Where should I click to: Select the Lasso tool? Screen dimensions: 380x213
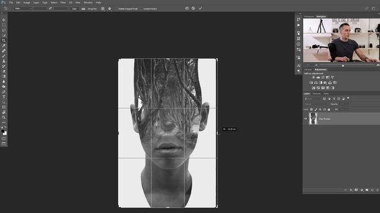[x=4, y=30]
